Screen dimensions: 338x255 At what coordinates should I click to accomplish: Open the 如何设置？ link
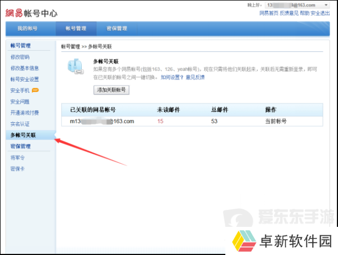[172, 77]
